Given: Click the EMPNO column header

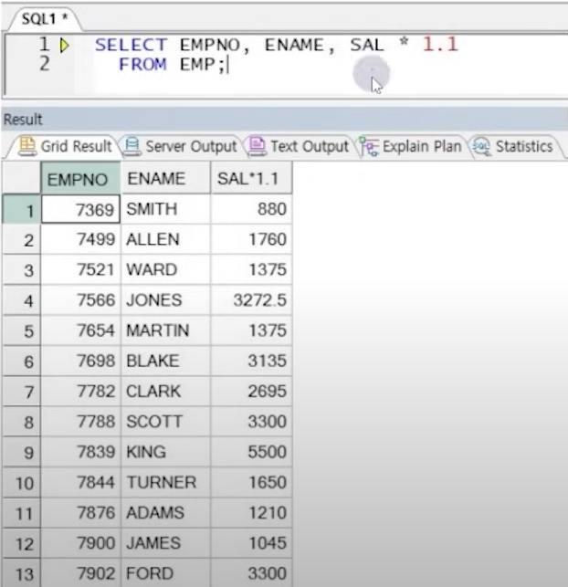Looking at the screenshot, I should [x=80, y=179].
